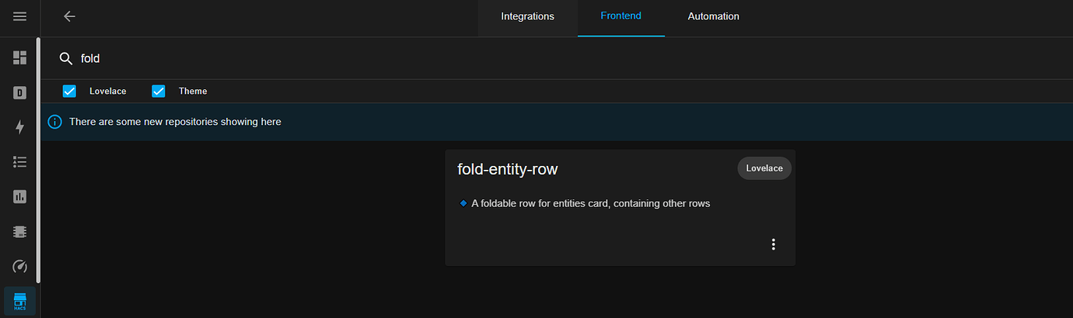Viewport: 1073px width, 318px height.
Task: Select the Frontend tab
Action: [x=620, y=16]
